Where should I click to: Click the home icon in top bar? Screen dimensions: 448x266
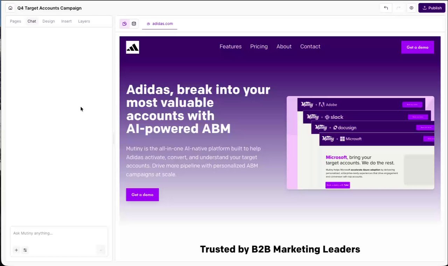[10, 8]
